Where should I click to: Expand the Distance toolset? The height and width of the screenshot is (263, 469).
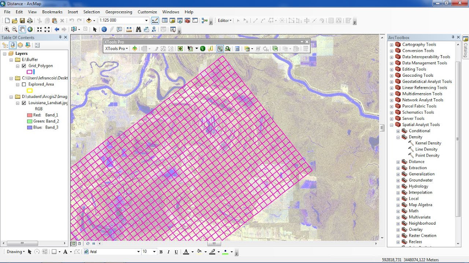pyautogui.click(x=398, y=162)
